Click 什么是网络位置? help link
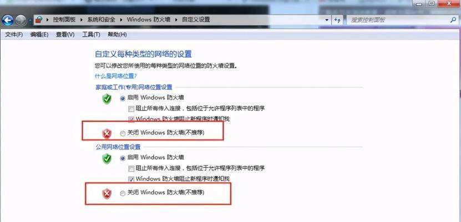The image size is (461, 222). [116, 76]
